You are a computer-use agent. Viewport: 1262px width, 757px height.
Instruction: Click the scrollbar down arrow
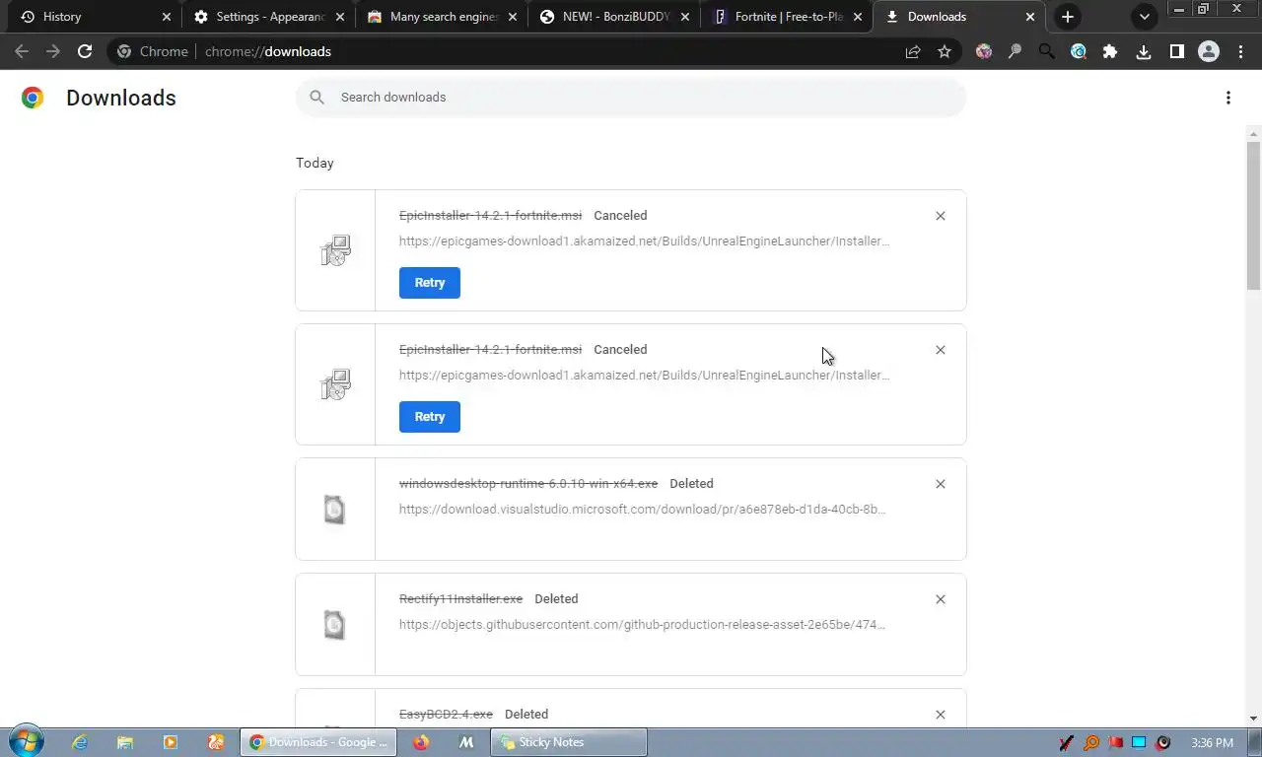click(1253, 719)
